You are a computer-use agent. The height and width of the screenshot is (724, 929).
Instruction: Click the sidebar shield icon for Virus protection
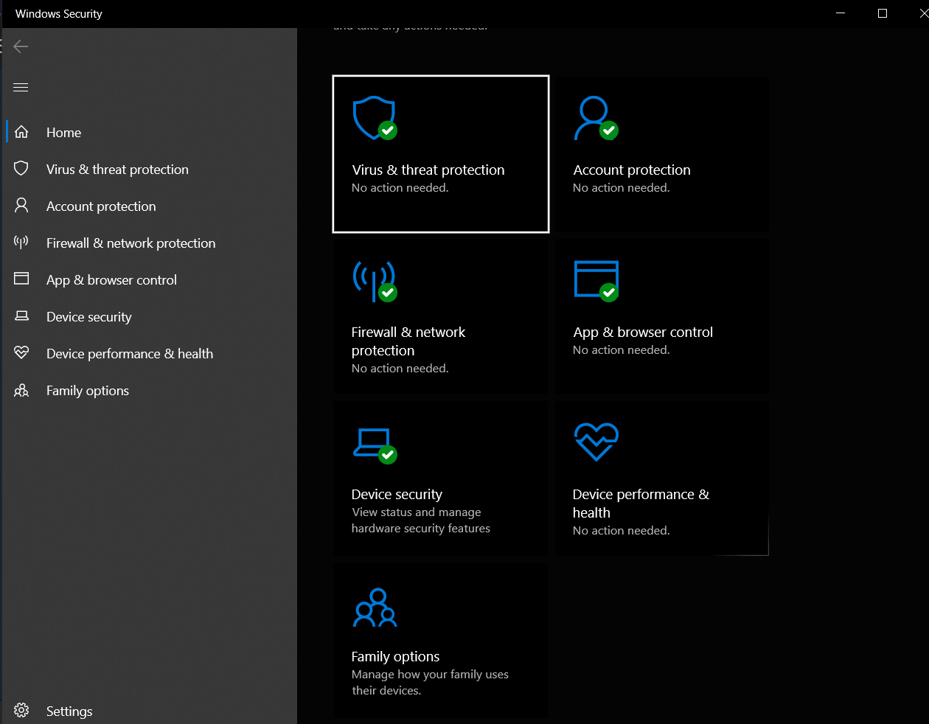pos(21,169)
